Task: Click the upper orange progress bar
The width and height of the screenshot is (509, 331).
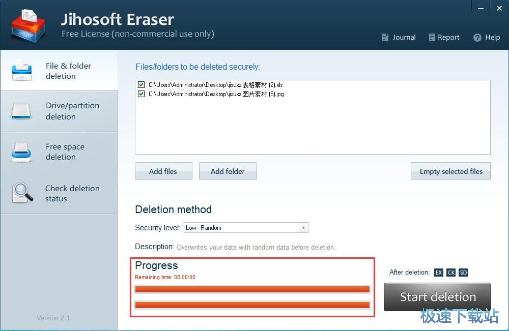Action: [252, 289]
